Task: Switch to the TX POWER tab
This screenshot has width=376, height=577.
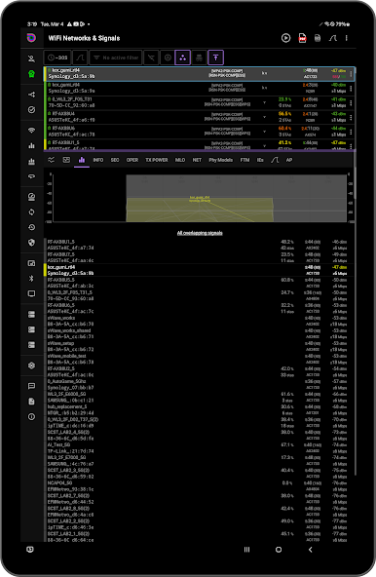Action: coord(157,160)
